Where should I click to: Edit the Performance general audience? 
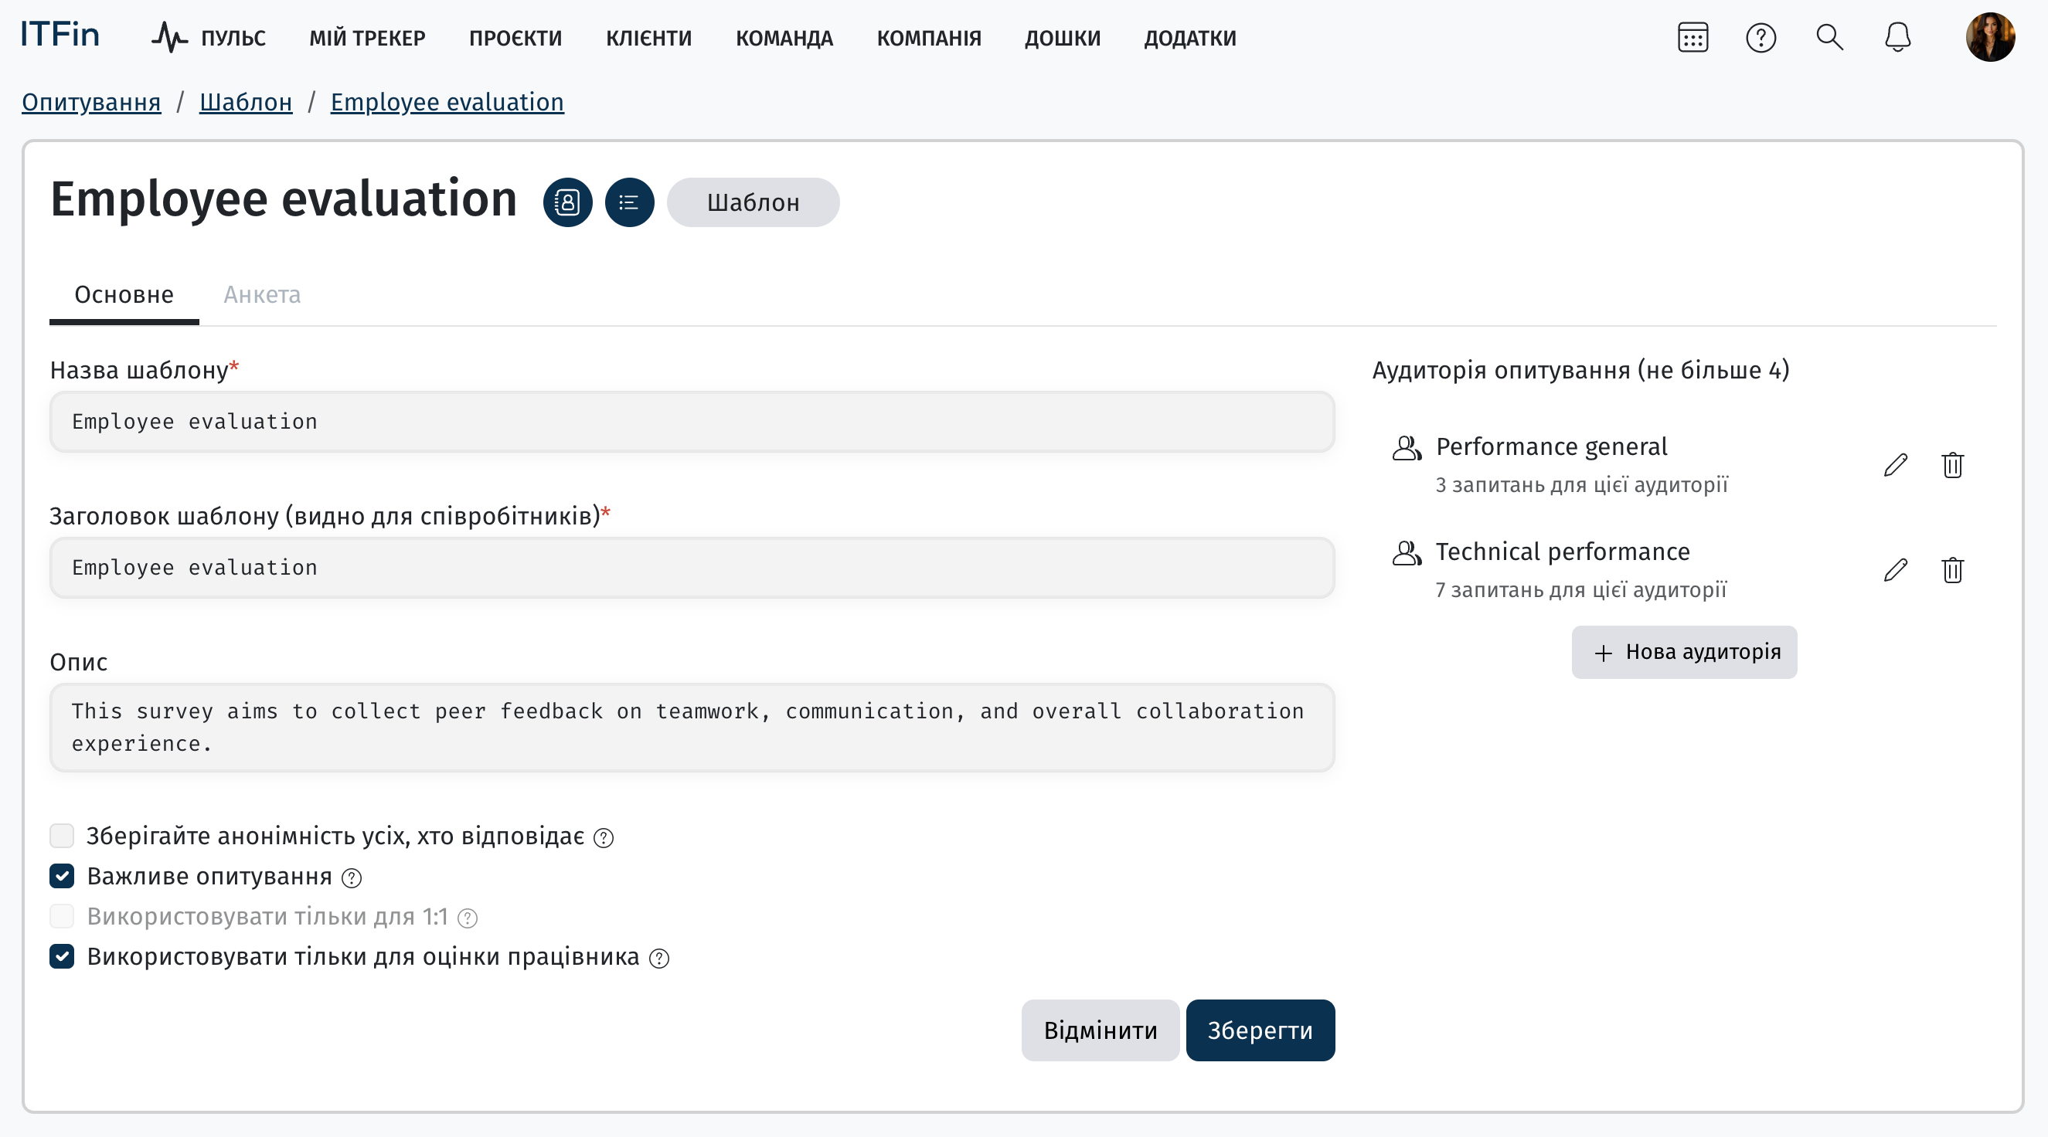click(1895, 465)
